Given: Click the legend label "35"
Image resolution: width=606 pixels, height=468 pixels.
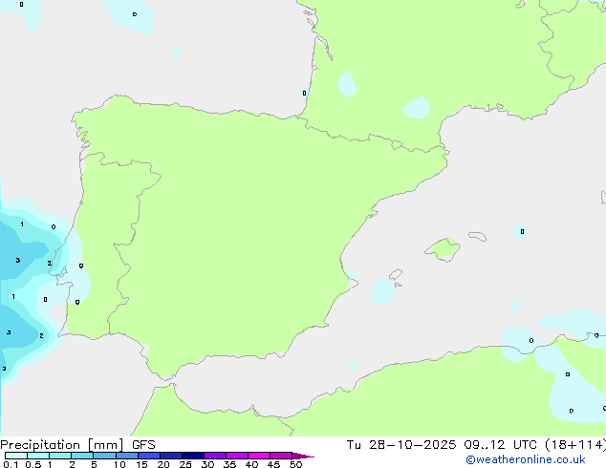Looking at the screenshot, I should point(229,464).
